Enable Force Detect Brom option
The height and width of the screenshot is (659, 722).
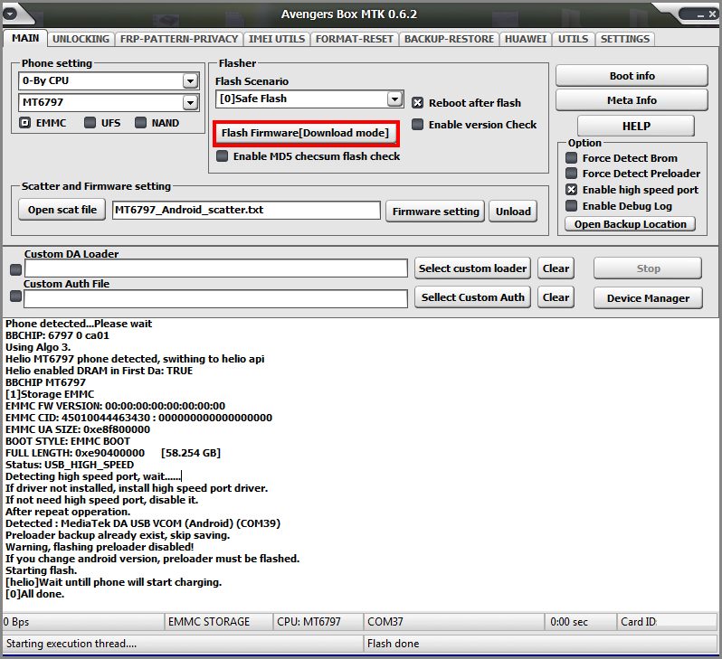coord(571,158)
